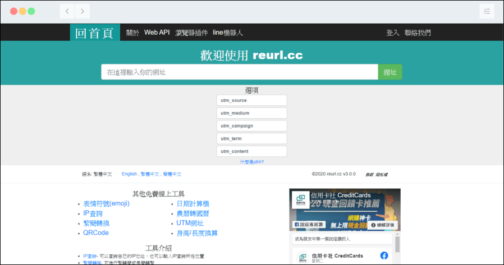Open the QRCode tool link
Viewport: 504px width, 265px height.
click(x=96, y=233)
